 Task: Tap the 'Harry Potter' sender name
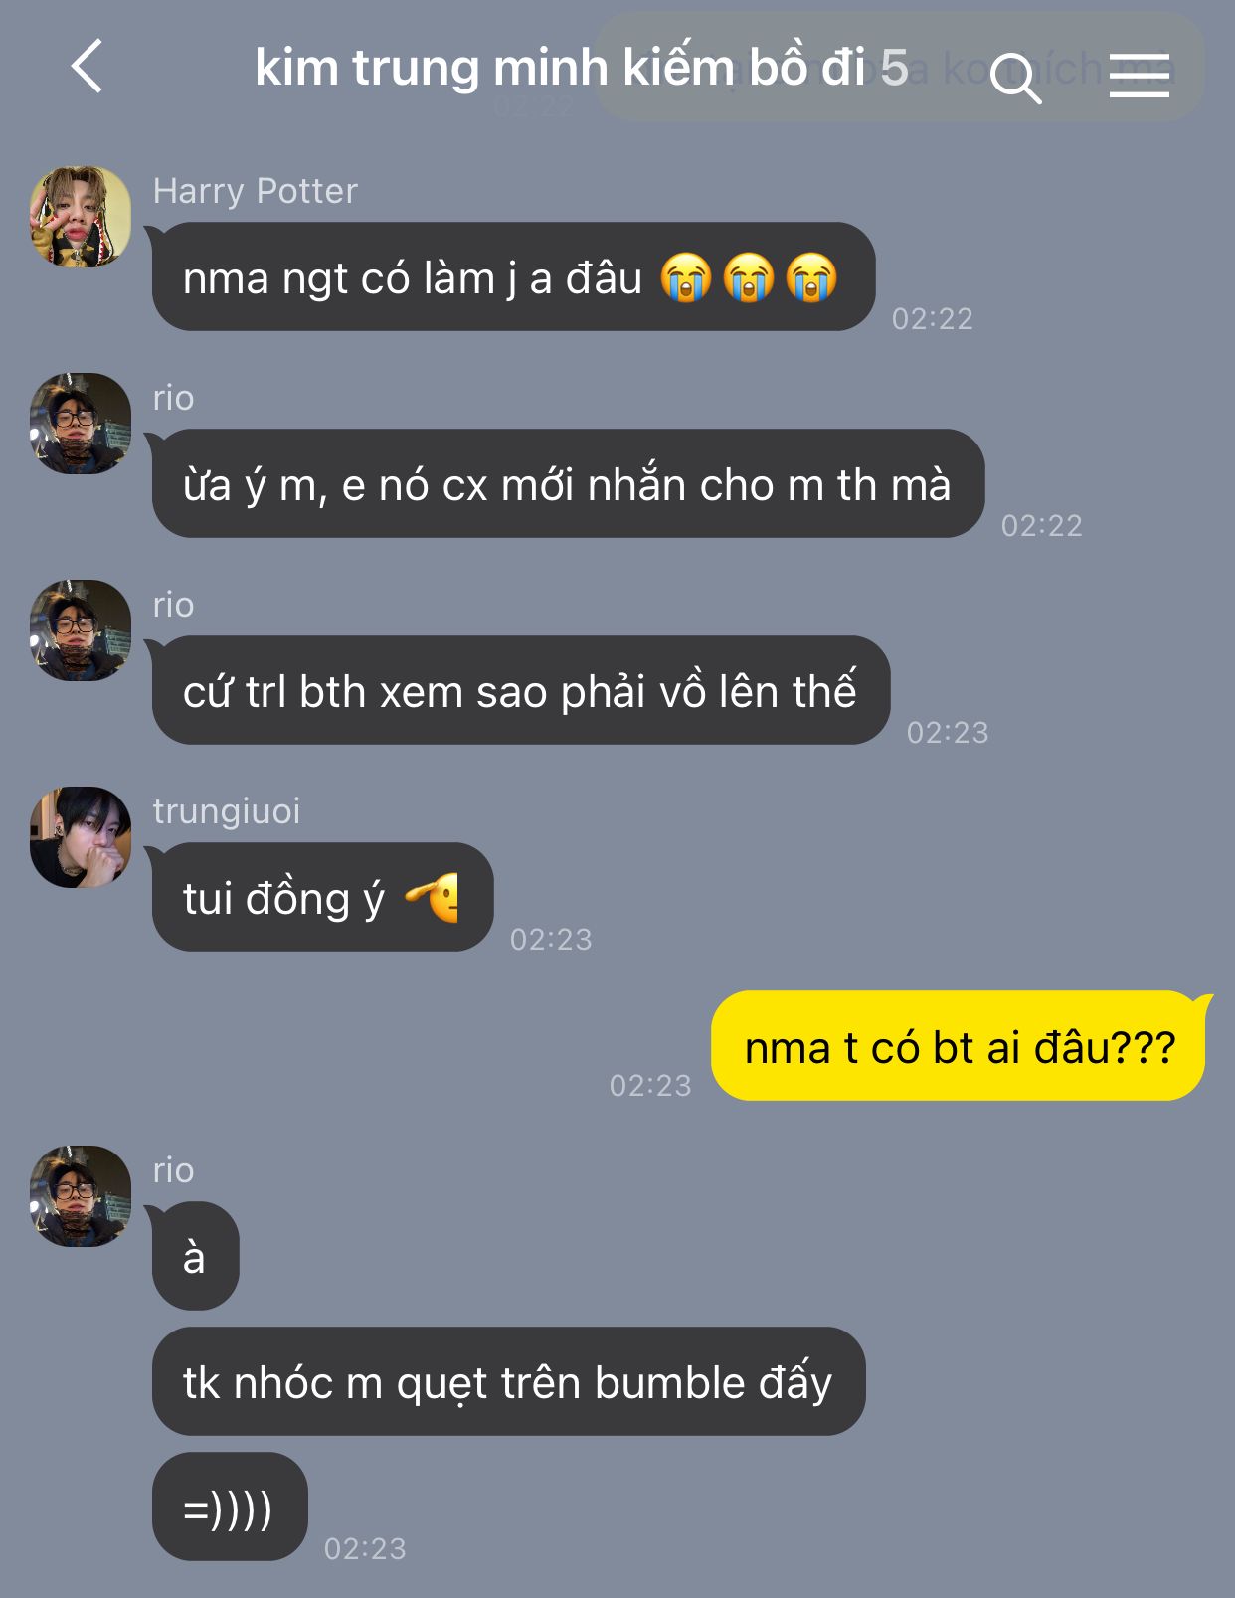256,191
